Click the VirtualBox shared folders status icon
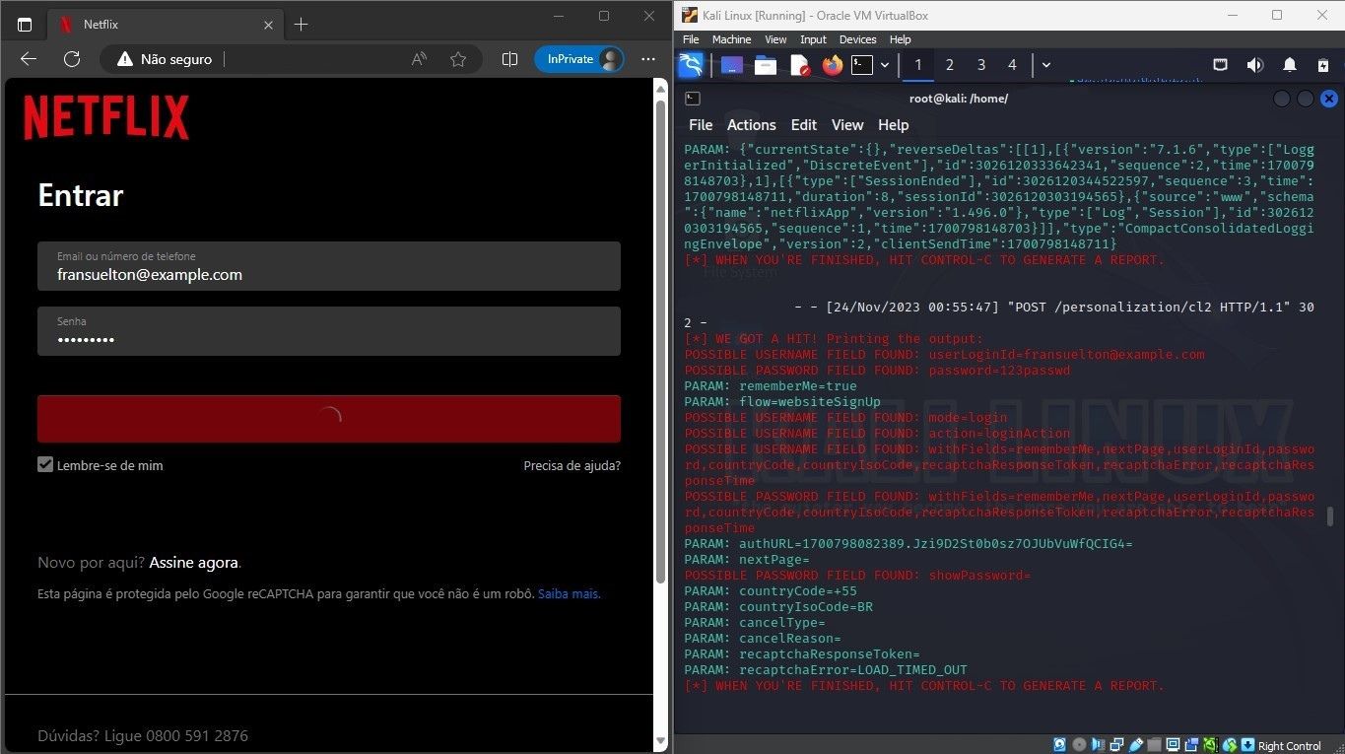The image size is (1345, 754). point(1154,745)
